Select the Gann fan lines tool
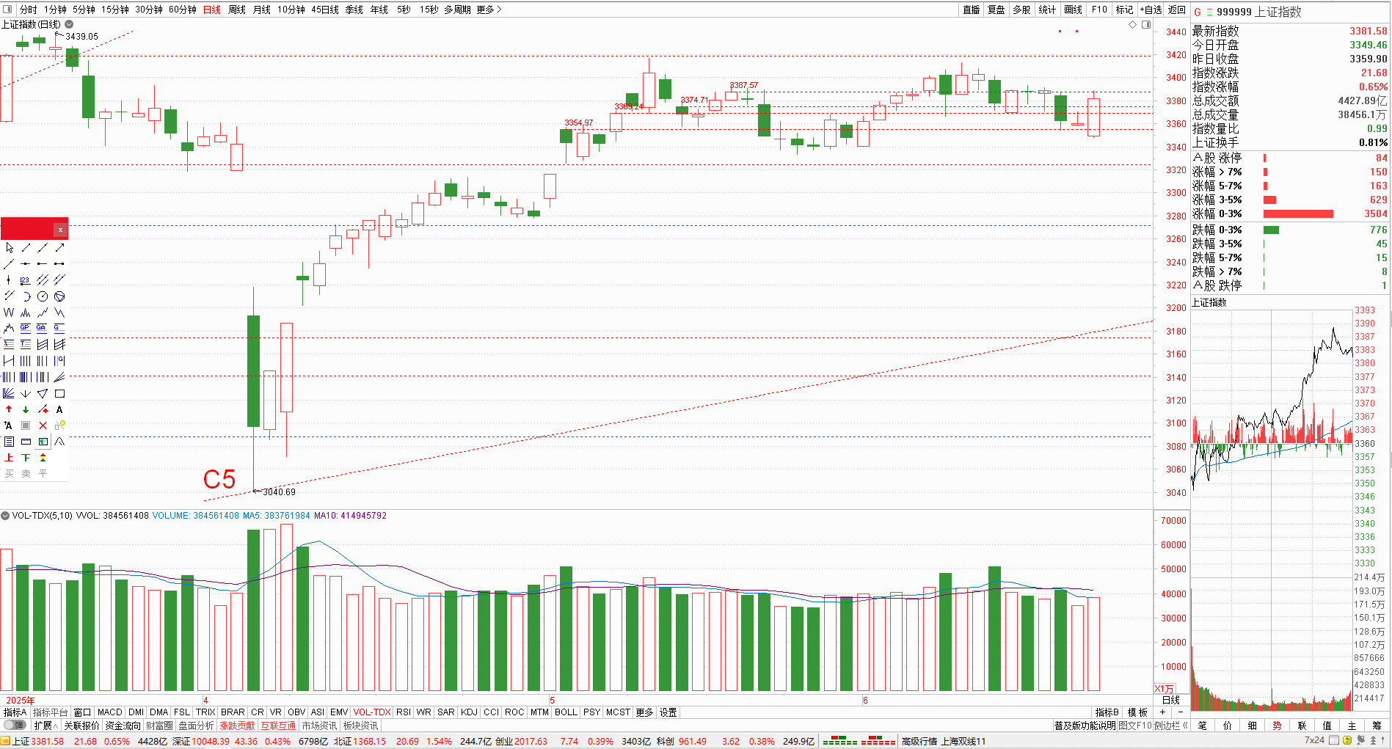Screen dimensions: 1392x749 [x=9, y=393]
